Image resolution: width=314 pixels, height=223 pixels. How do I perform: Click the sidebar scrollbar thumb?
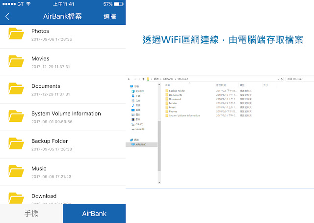[x=159, y=146]
